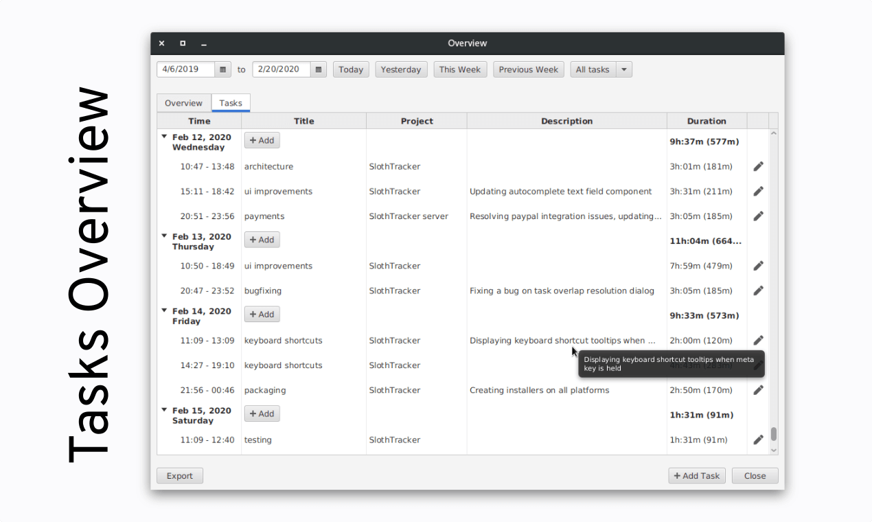Viewport: 872px width, 522px height.
Task: Edit the 10:50 - 18:49 ui improvements task
Action: (758, 266)
